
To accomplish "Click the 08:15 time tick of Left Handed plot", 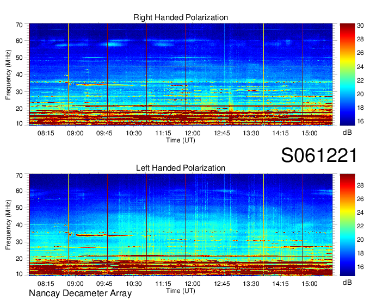I will (46, 284).
